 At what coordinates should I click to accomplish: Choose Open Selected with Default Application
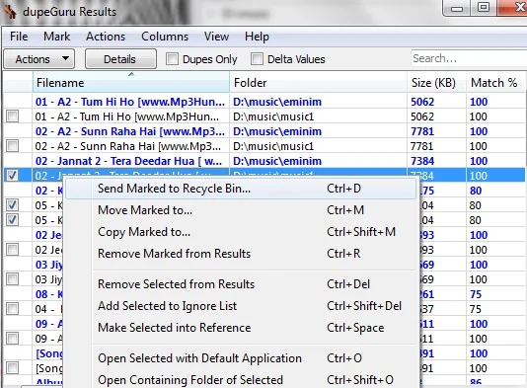(241, 358)
